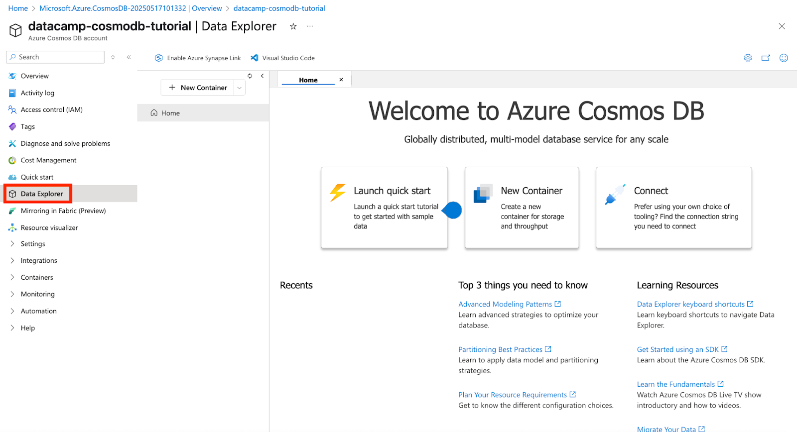This screenshot has height=432, width=797.
Task: Close the Home tab
Action: [x=341, y=80]
